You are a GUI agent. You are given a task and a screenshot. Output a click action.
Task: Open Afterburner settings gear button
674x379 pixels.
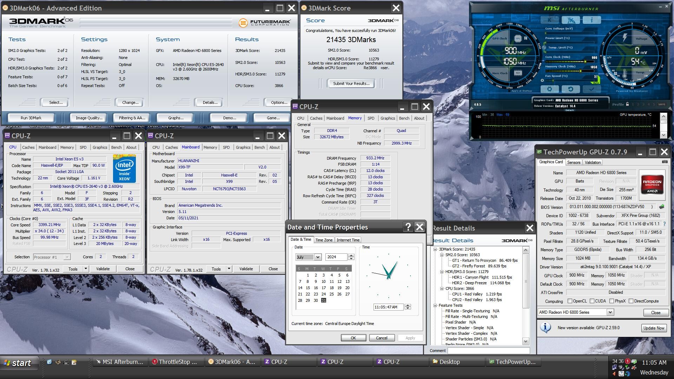point(549,89)
